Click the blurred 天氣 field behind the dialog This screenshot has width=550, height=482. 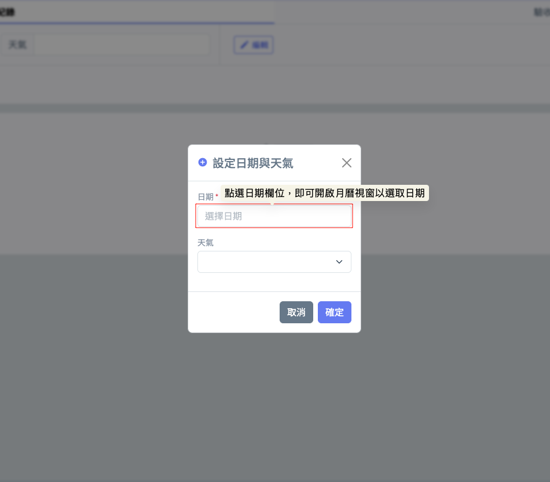(x=122, y=45)
